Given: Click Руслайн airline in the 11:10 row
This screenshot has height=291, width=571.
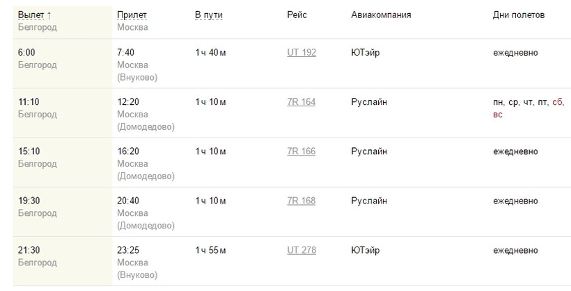Looking at the screenshot, I should (369, 102).
